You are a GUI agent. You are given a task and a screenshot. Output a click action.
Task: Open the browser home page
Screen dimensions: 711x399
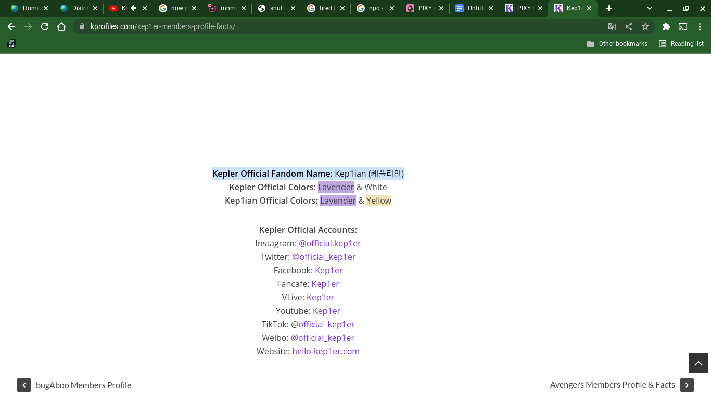(x=61, y=26)
